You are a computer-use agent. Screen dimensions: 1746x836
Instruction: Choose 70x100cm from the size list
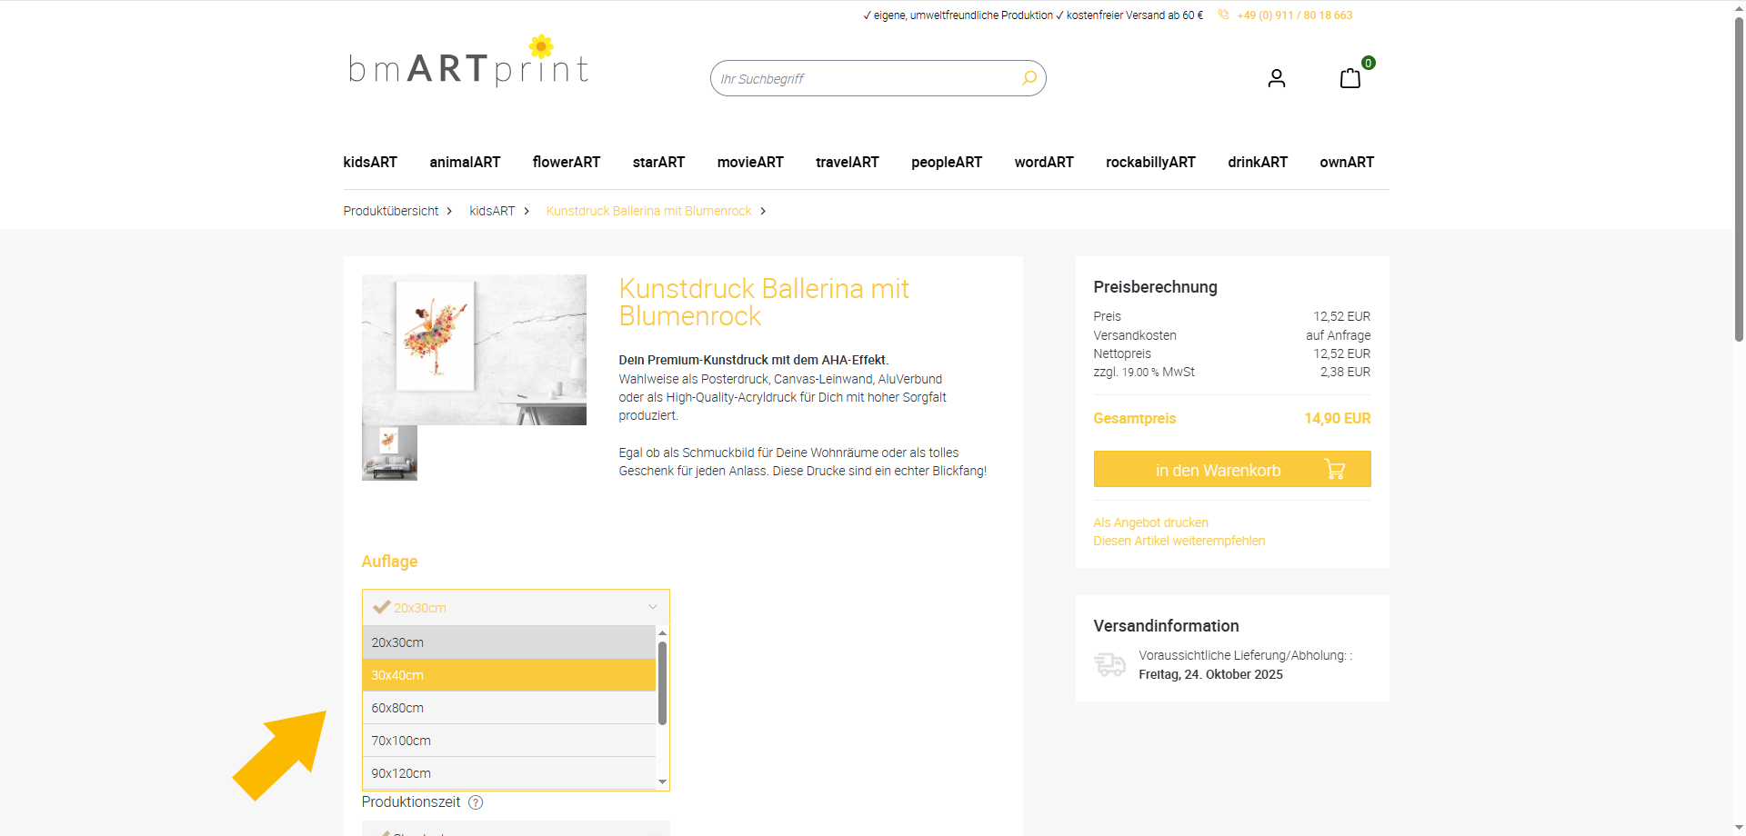pyautogui.click(x=508, y=741)
